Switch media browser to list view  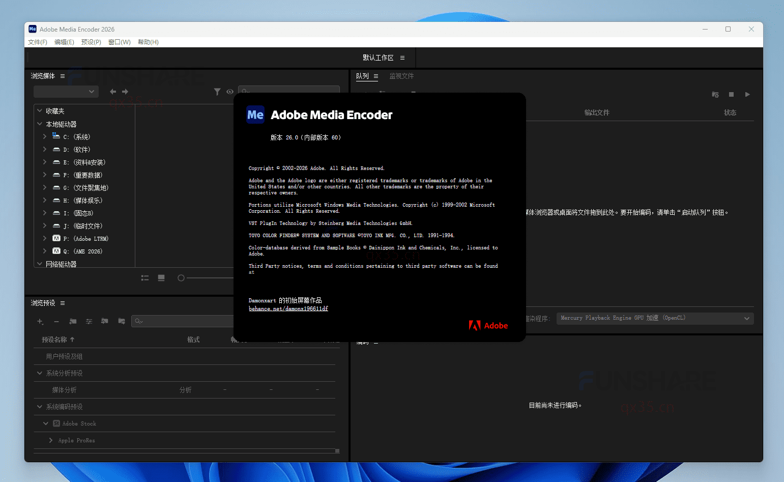(x=145, y=278)
